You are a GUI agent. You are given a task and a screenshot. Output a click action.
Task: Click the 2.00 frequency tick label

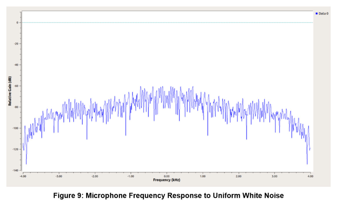[239, 176]
